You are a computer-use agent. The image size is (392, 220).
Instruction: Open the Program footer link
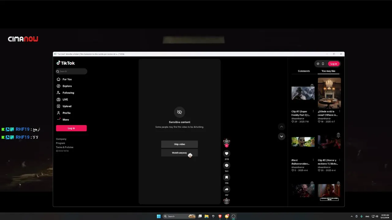pyautogui.click(x=61, y=143)
